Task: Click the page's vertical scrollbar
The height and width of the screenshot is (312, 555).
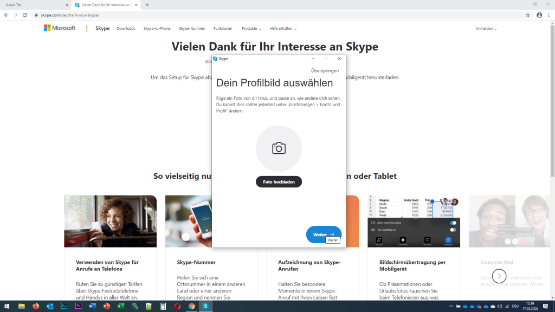Action: coord(552,101)
